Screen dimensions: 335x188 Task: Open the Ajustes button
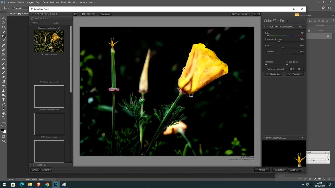tap(46, 170)
